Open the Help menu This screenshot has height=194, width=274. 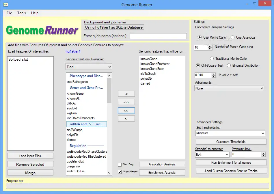(x=35, y=13)
